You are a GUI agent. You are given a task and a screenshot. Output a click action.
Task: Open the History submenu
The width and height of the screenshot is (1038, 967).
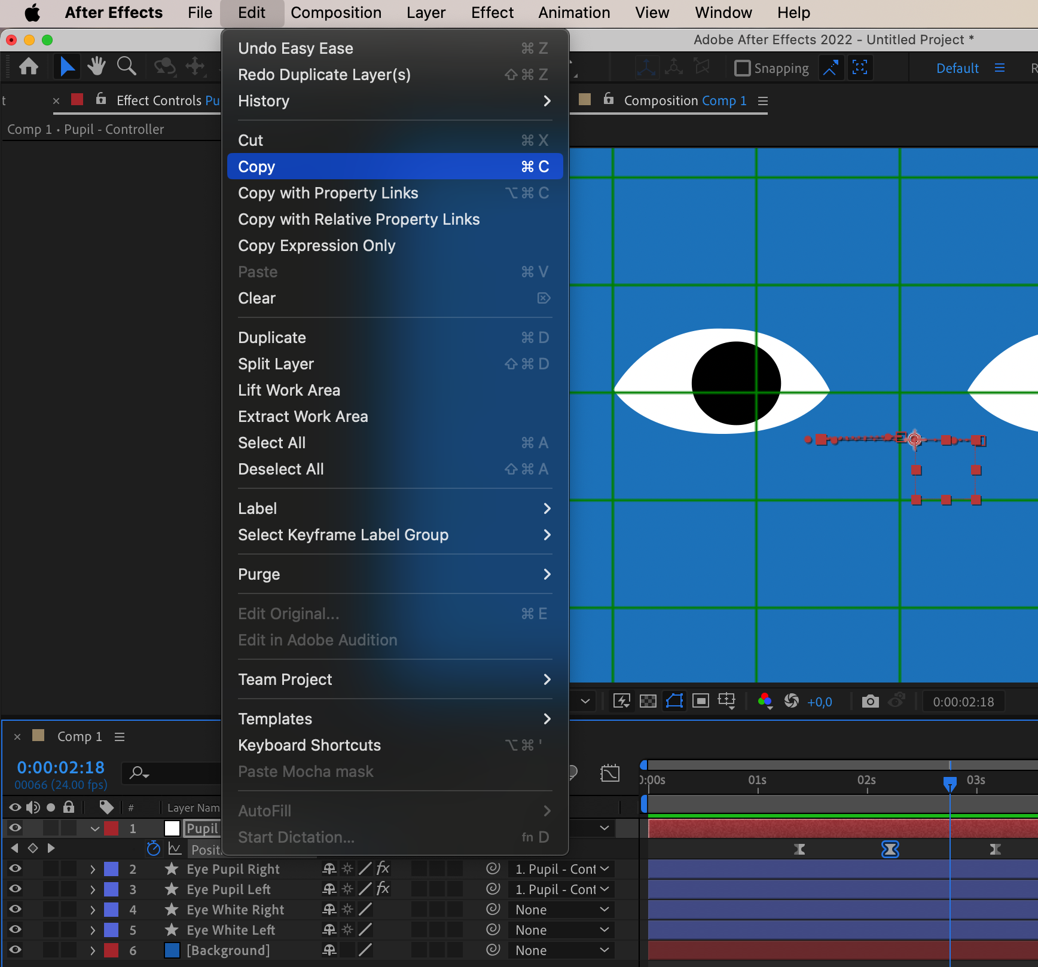pos(395,101)
